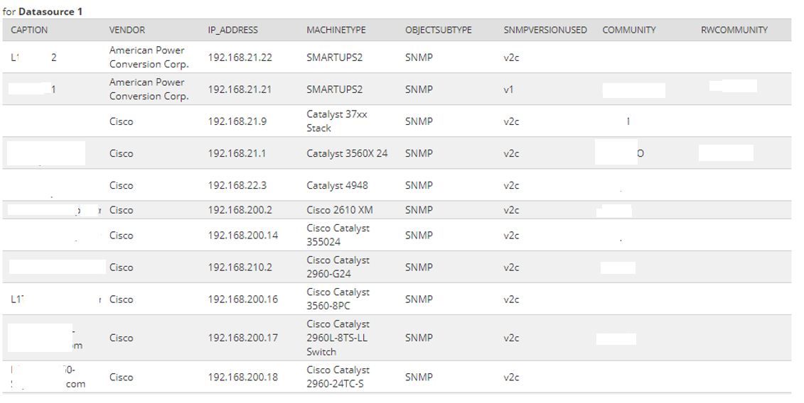Click the OBJECTSUBTYPE column header
The height and width of the screenshot is (403, 804).
(x=438, y=30)
